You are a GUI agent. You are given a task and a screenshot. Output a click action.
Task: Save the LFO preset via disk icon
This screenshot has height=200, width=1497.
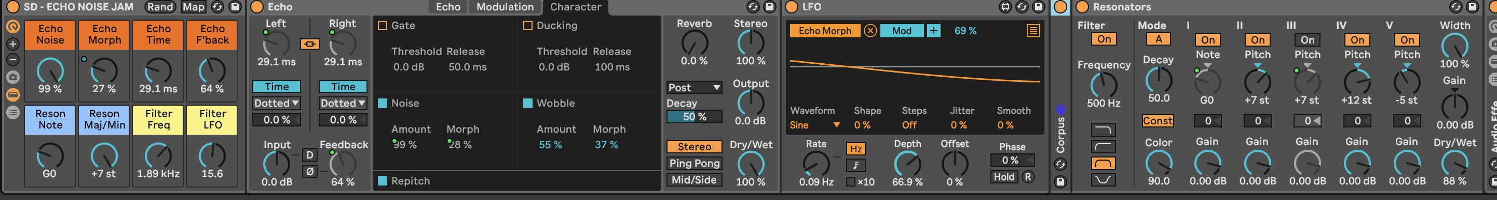pos(1039,7)
